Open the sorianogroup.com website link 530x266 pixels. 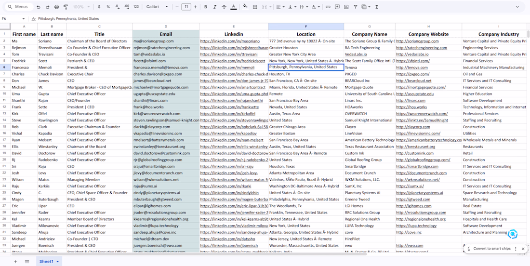click(x=417, y=41)
